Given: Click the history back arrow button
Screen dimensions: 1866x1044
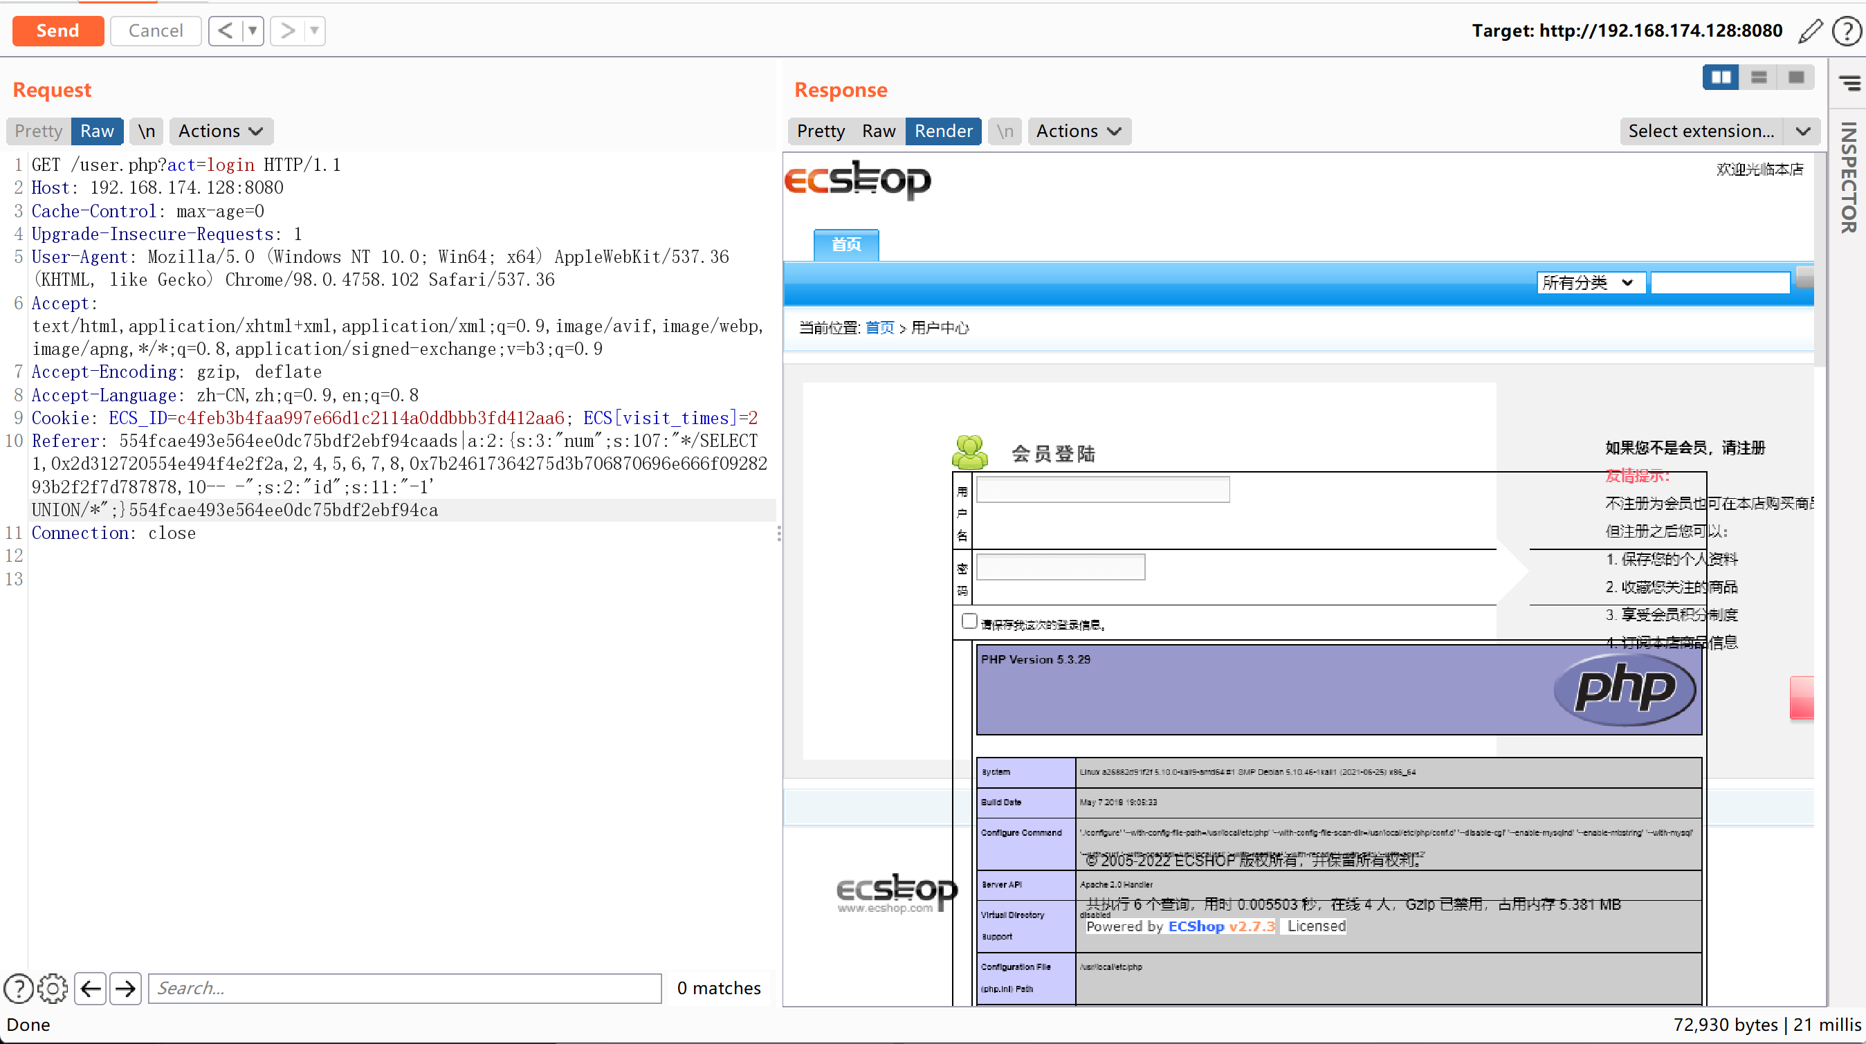Looking at the screenshot, I should [x=226, y=30].
